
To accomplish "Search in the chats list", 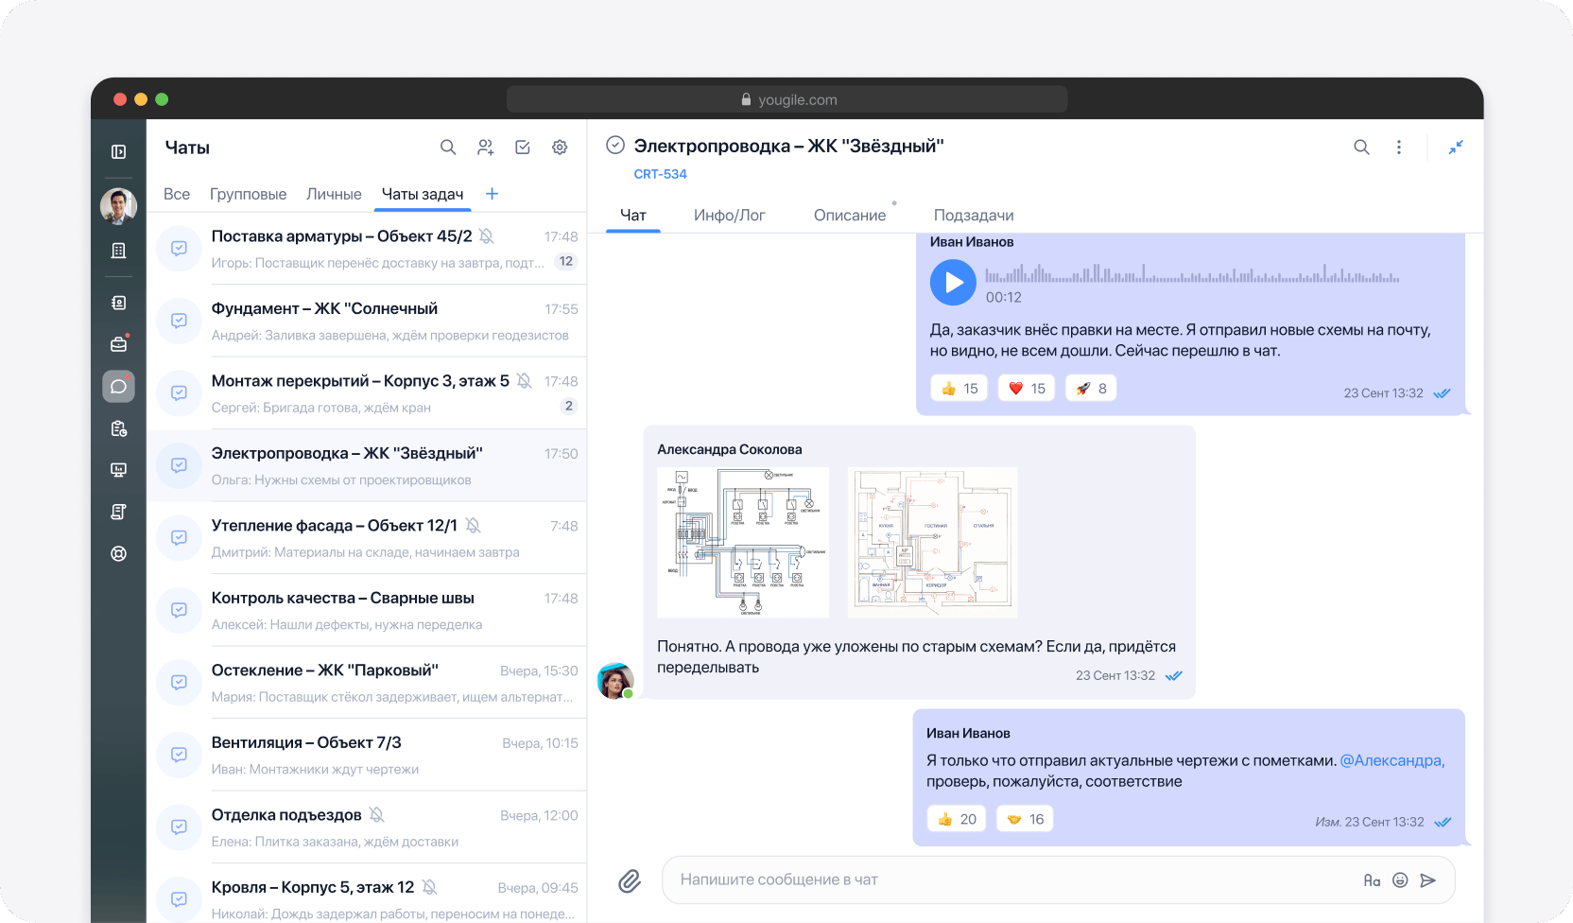I will (x=448, y=148).
